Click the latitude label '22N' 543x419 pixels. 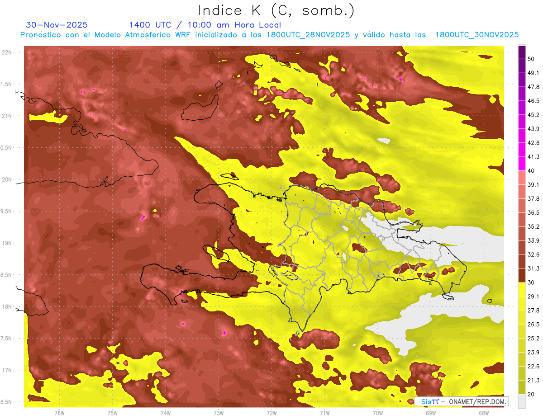(x=6, y=52)
